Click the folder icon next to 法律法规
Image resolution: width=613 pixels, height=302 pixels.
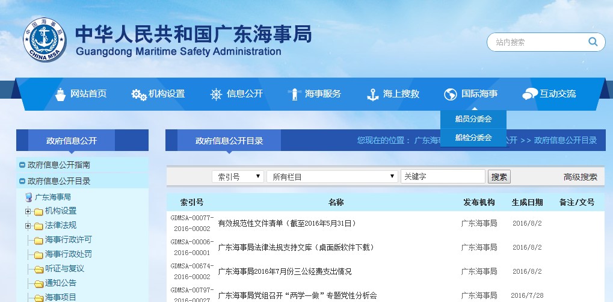tap(39, 226)
